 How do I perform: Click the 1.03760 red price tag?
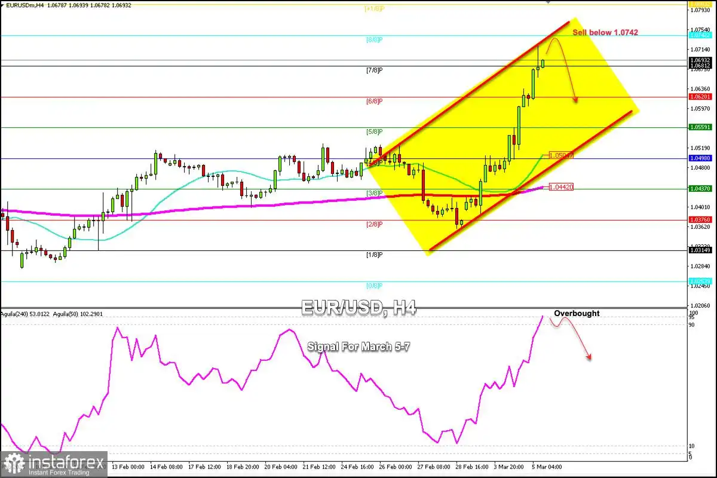coord(701,219)
